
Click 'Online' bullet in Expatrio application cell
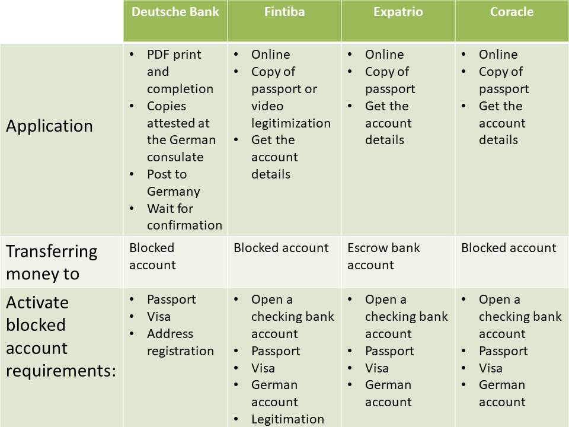(384, 54)
